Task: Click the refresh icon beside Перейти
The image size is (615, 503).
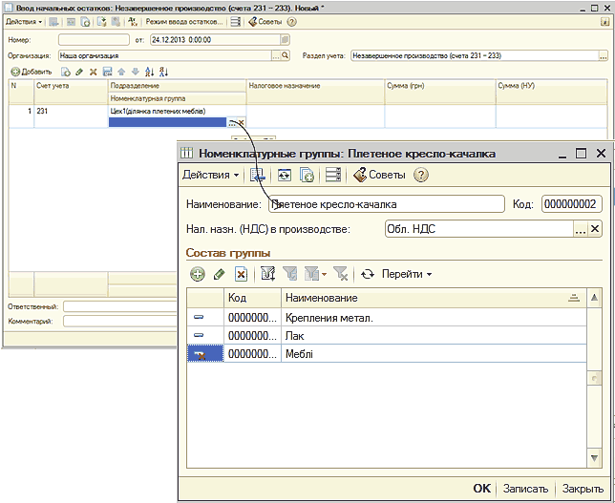Action: [x=368, y=274]
